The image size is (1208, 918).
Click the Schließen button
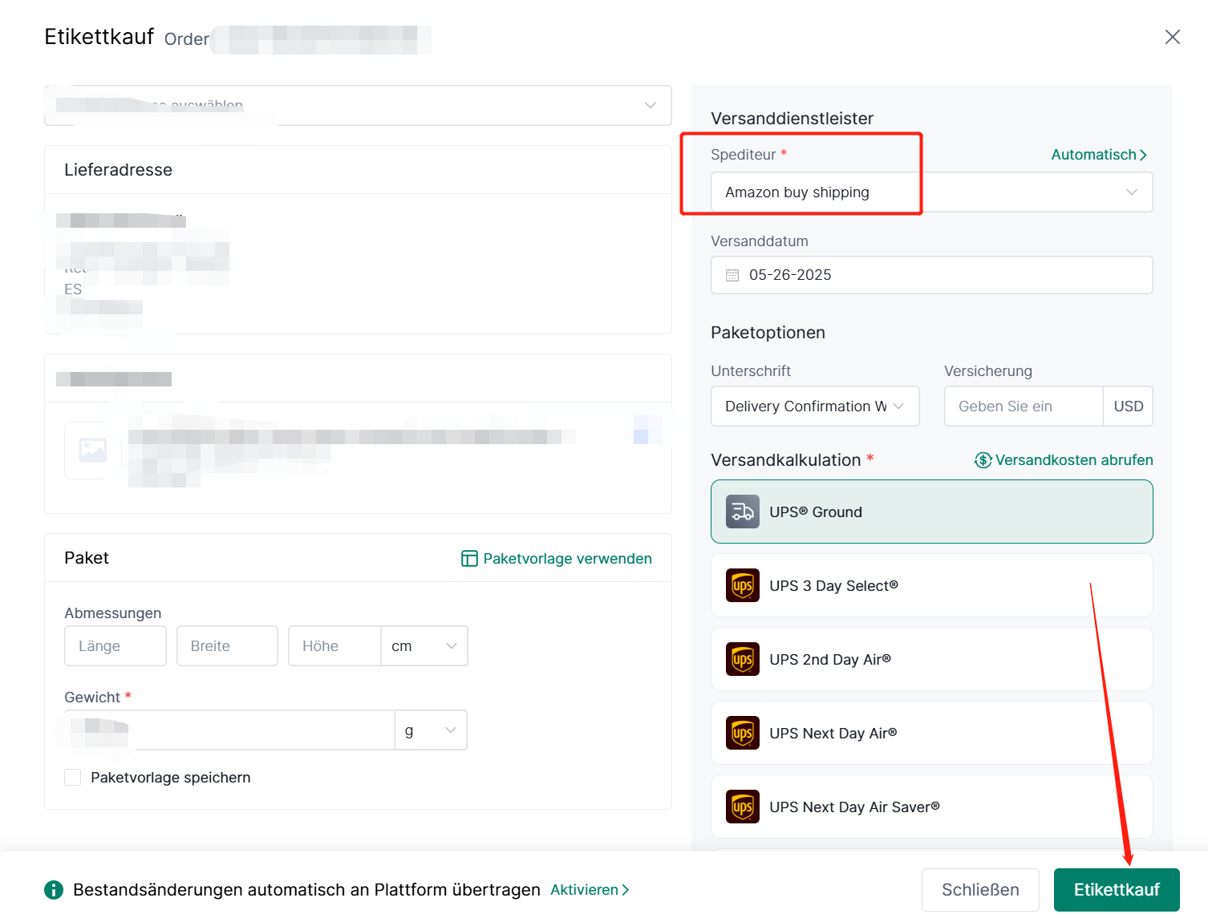point(980,890)
